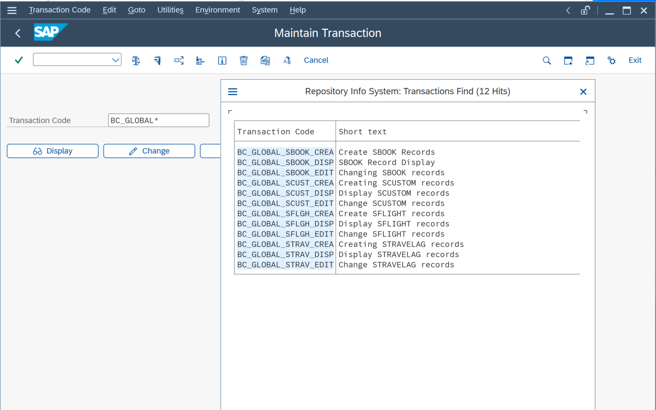Click the Display button with glasses icon
The width and height of the screenshot is (656, 410).
pos(53,151)
